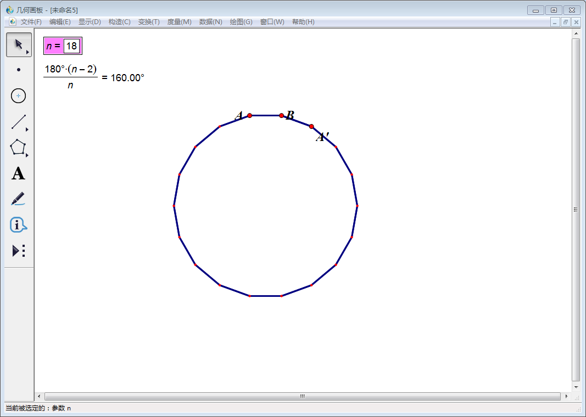Select the Straightedge line tool
Viewport: 586px width, 417px height.
pyautogui.click(x=18, y=122)
